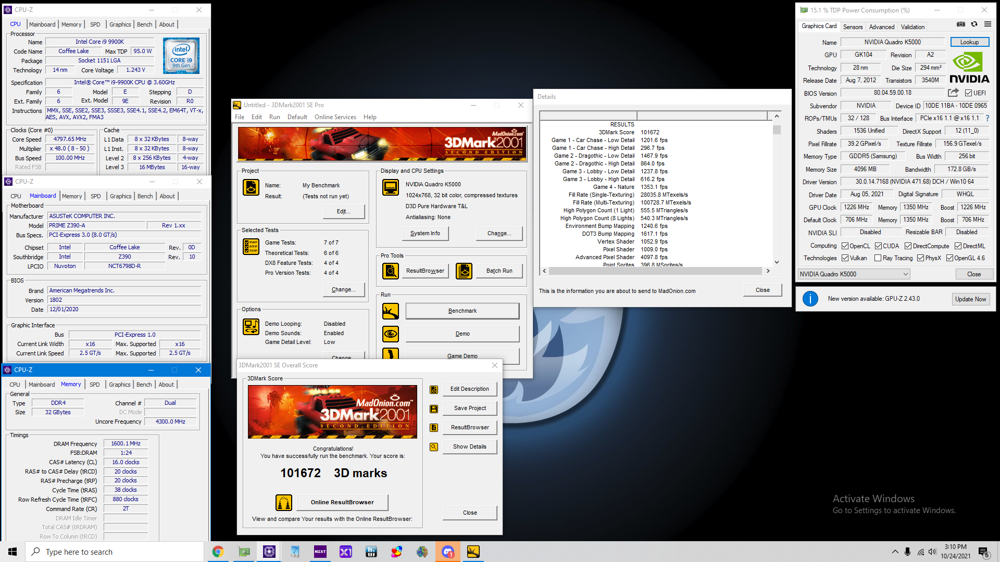Click the BIOS export share icon
This screenshot has height=562, width=1000.
(953, 93)
